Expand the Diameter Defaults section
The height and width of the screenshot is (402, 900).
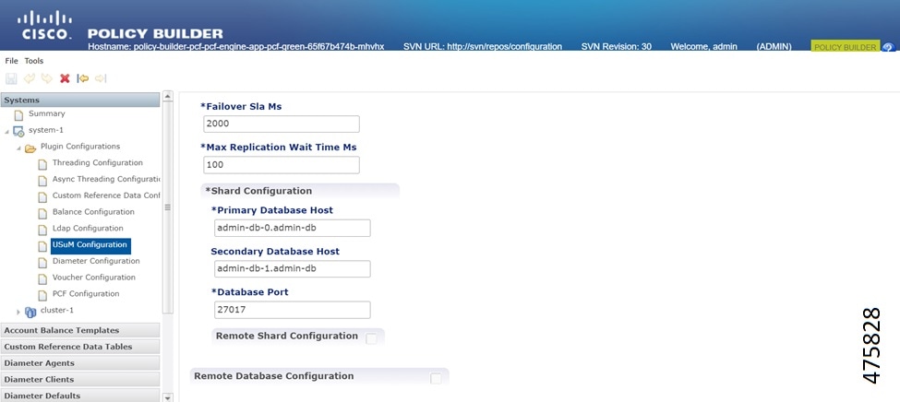tap(80, 396)
